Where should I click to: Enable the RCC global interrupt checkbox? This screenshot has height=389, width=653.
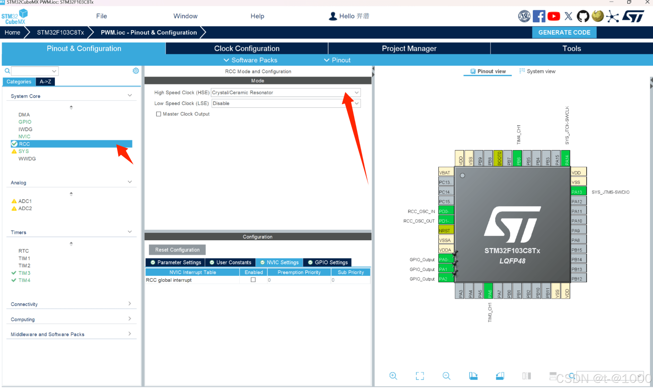click(253, 280)
